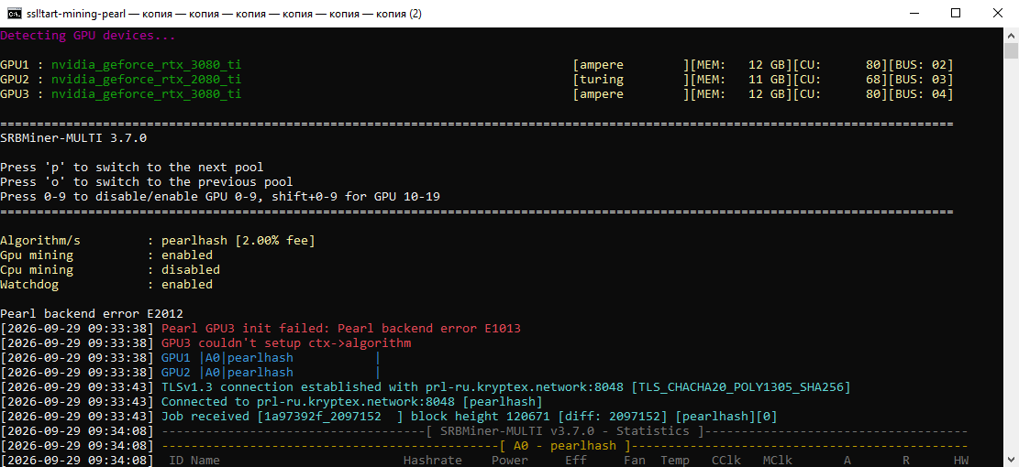Screen dimensions: 1019x467
Task: Click the 'Cpu mining' disabled line
Action: [x=110, y=270]
